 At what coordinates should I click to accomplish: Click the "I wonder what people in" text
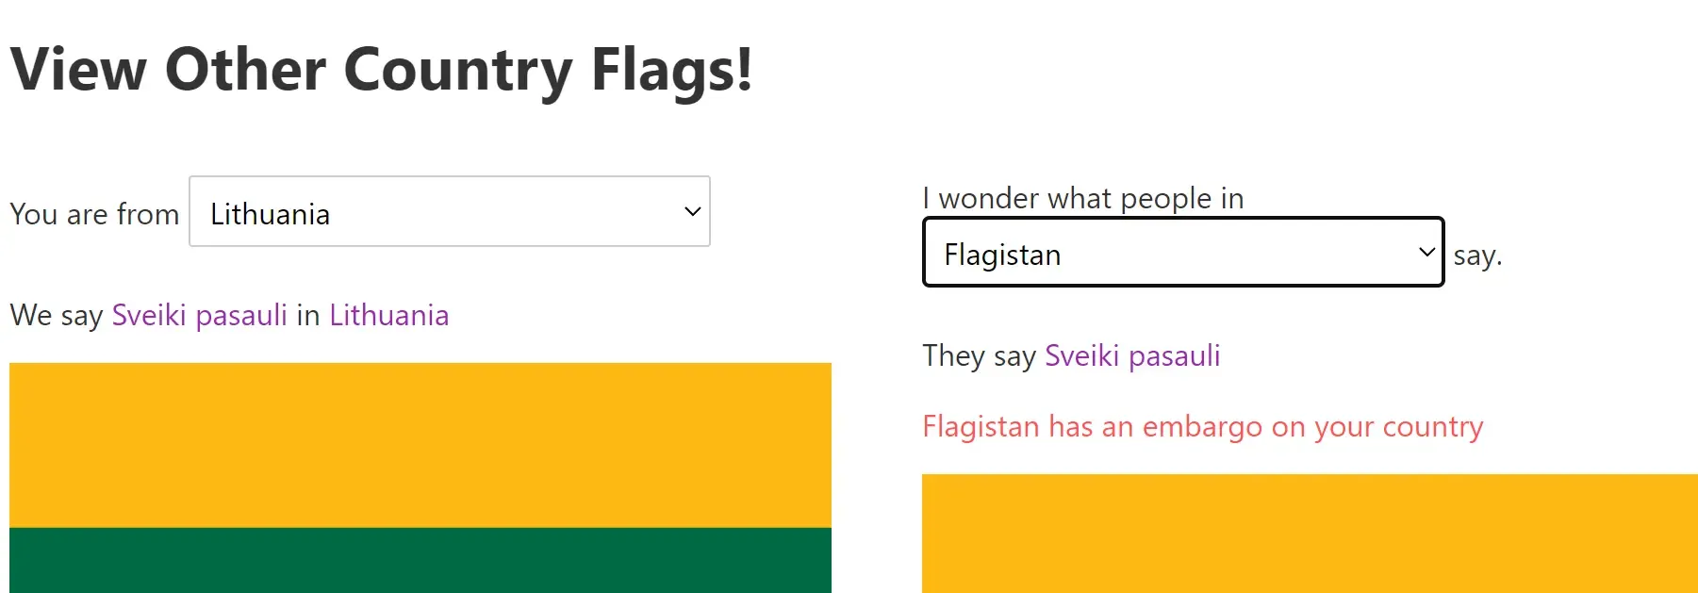click(x=1083, y=198)
